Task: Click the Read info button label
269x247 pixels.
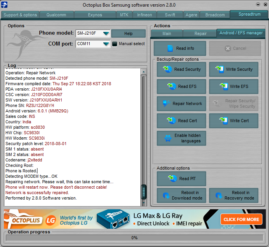Action: pyautogui.click(x=185, y=49)
